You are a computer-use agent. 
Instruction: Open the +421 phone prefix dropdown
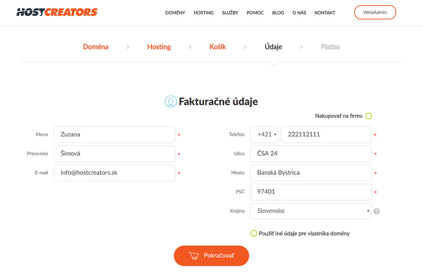click(264, 135)
